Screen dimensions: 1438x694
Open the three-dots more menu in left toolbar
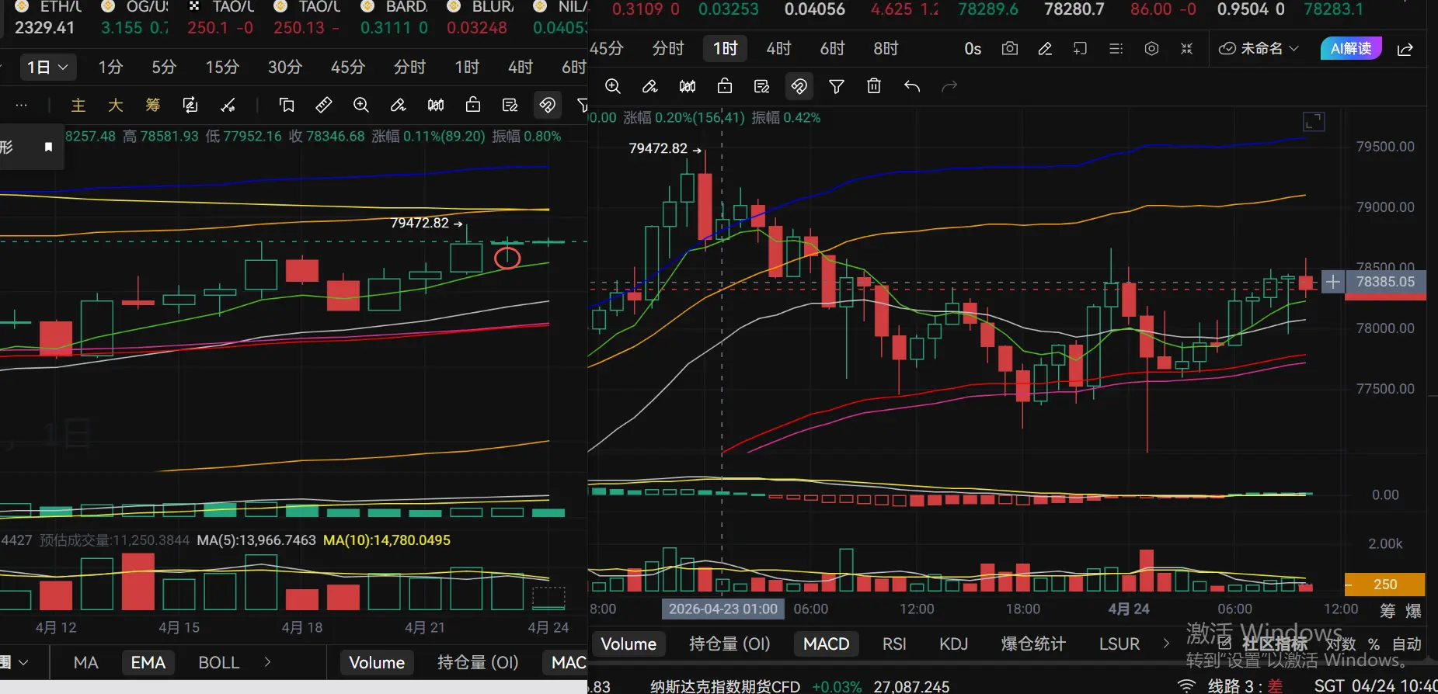point(22,105)
